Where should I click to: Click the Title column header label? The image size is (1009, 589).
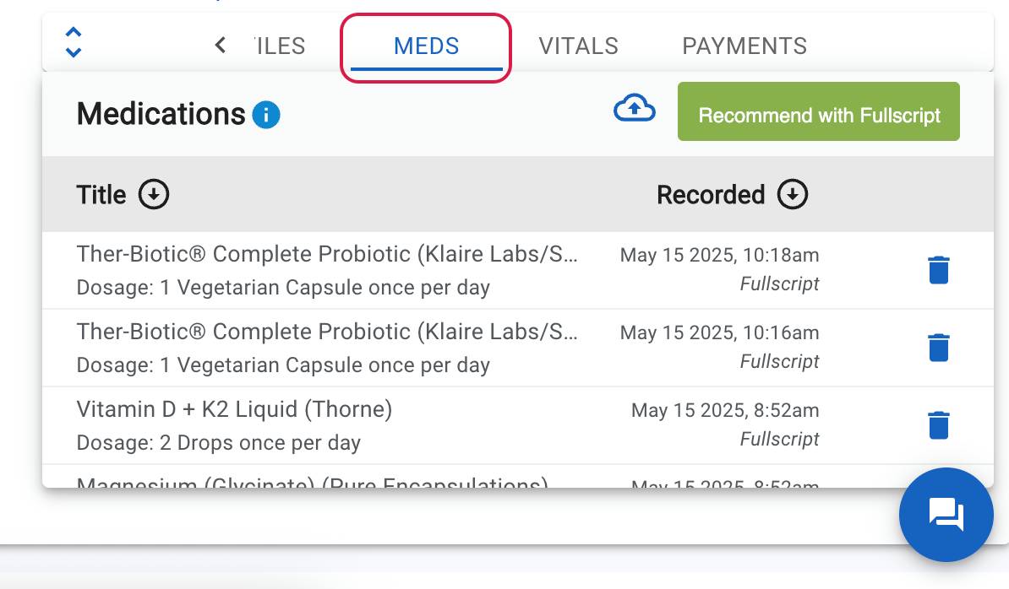click(101, 195)
